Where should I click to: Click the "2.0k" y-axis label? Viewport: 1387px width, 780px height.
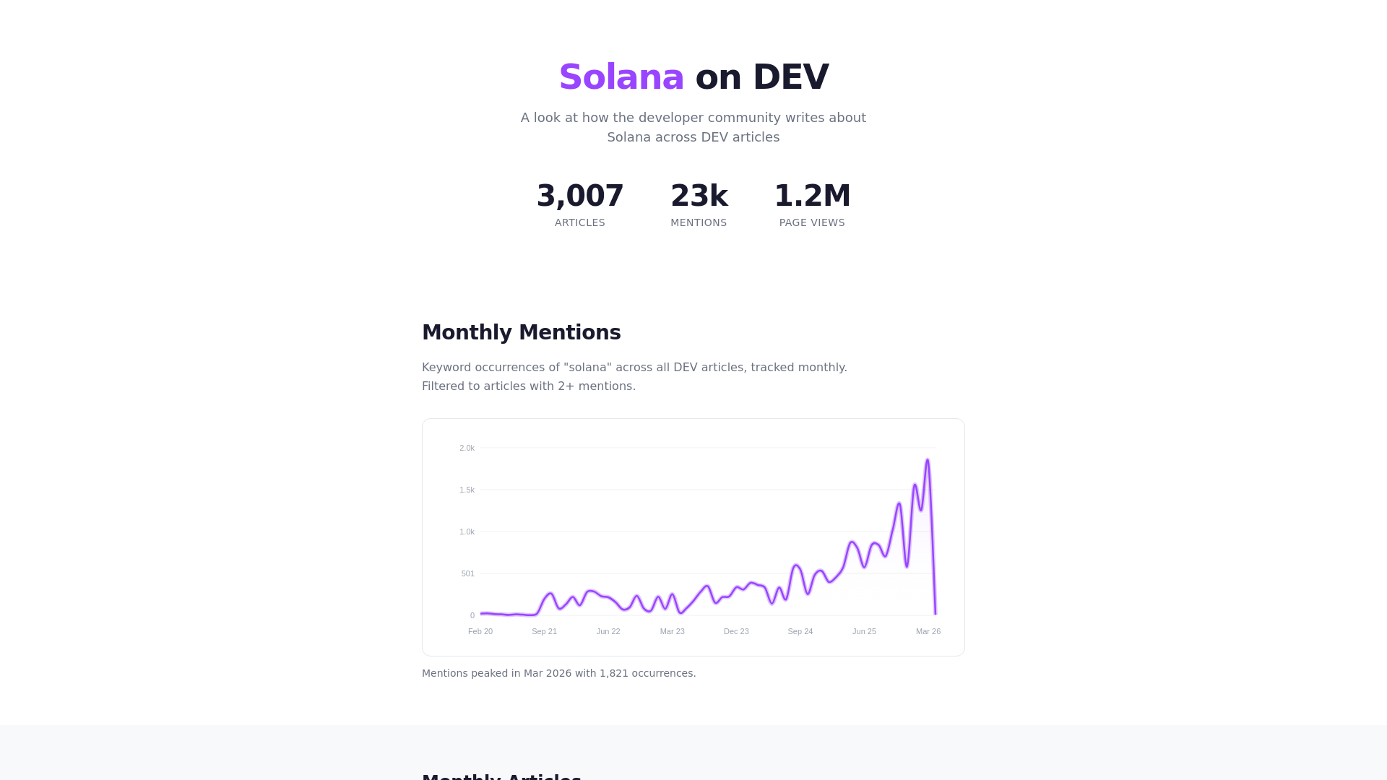click(x=467, y=448)
